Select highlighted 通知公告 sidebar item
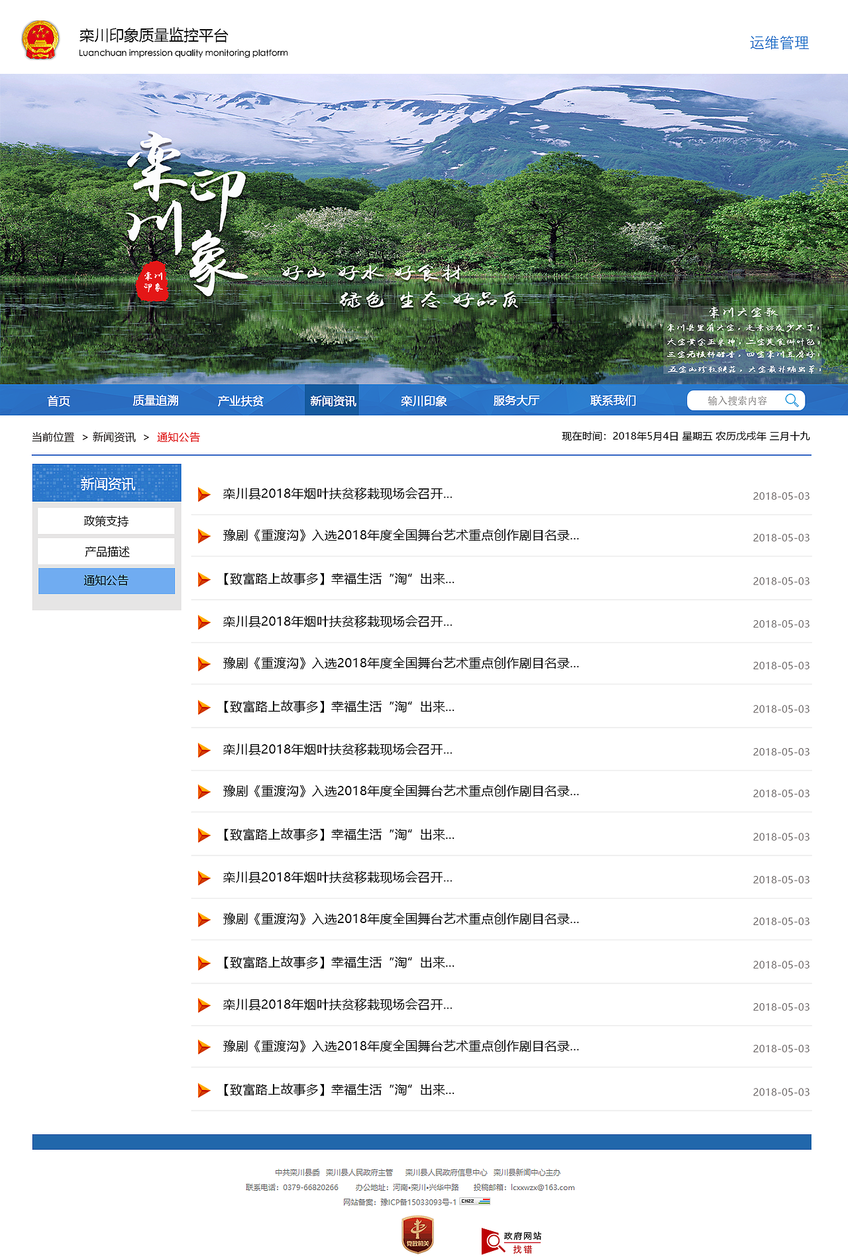The image size is (848, 1259). pyautogui.click(x=106, y=580)
